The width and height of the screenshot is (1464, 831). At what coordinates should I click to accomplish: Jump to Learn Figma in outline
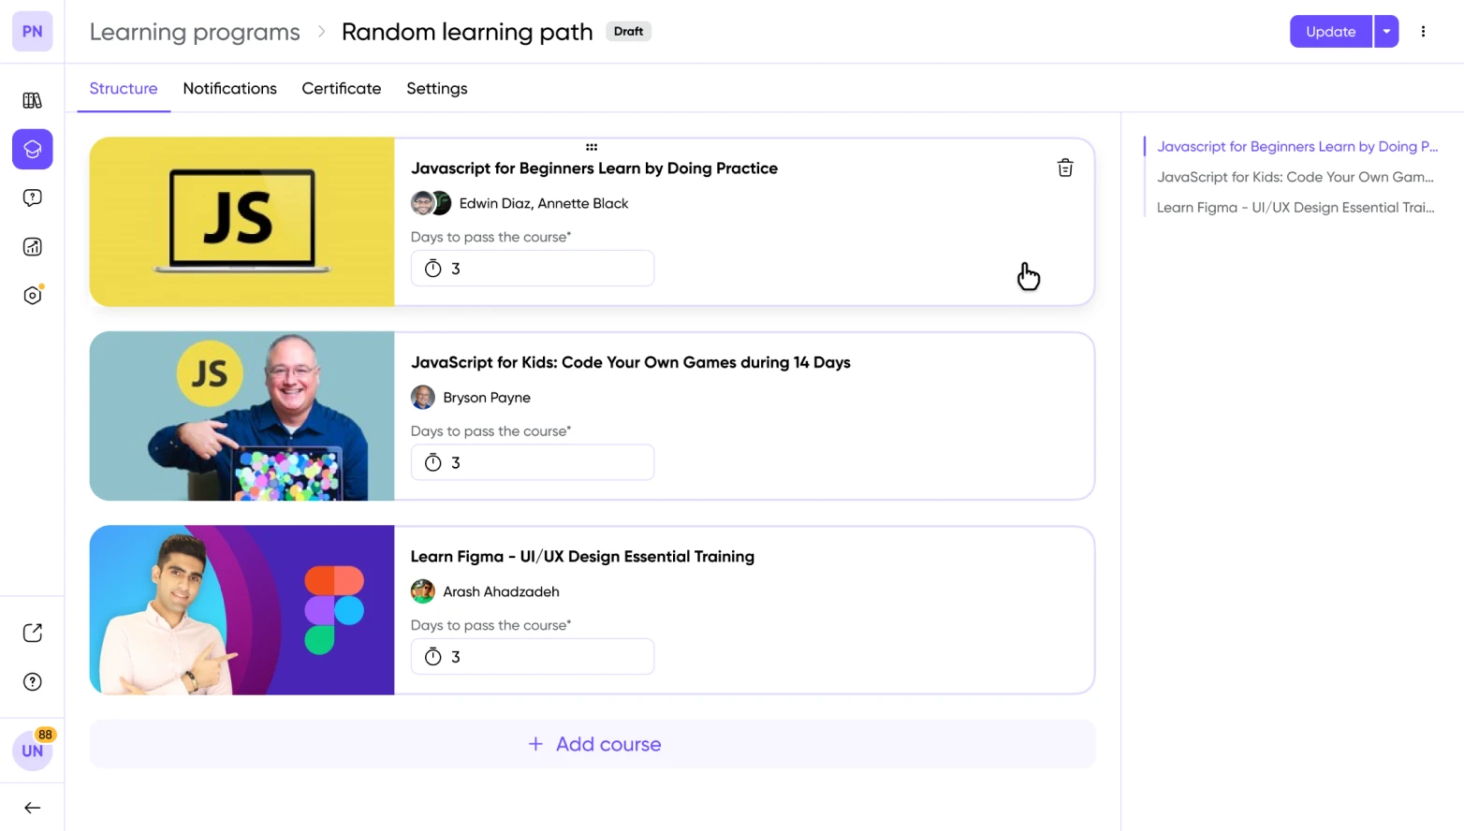coord(1296,208)
